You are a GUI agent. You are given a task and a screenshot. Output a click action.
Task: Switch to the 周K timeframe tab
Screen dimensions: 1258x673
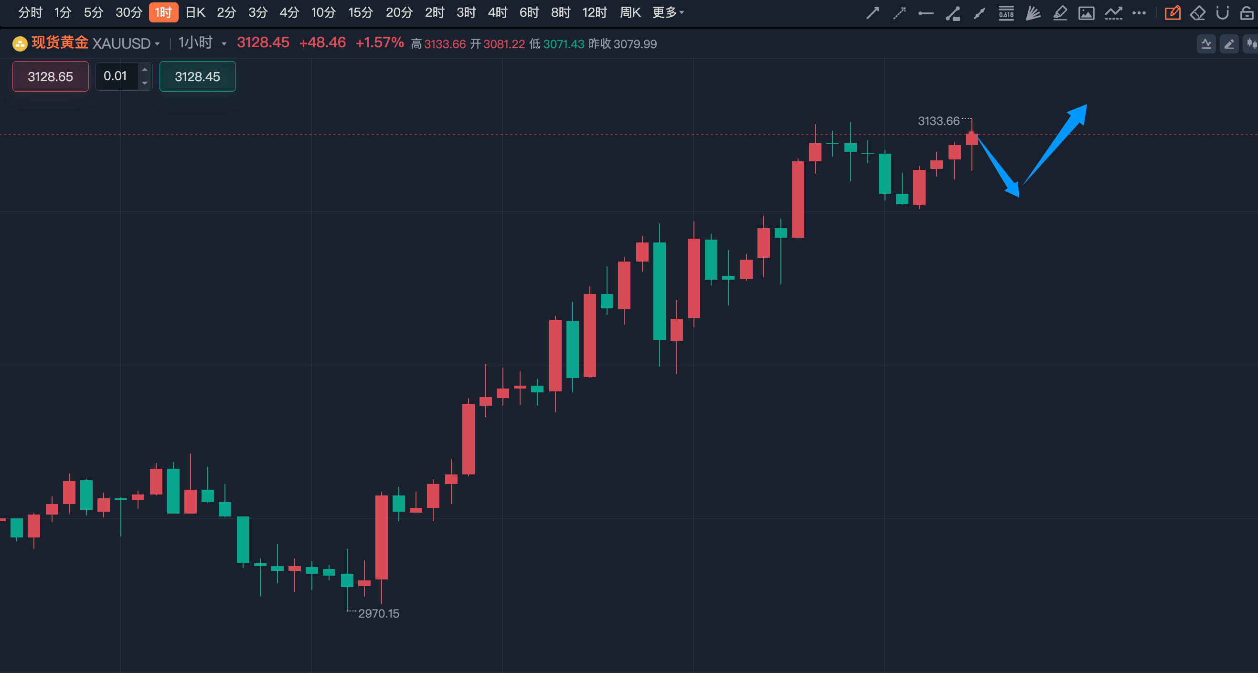[630, 12]
